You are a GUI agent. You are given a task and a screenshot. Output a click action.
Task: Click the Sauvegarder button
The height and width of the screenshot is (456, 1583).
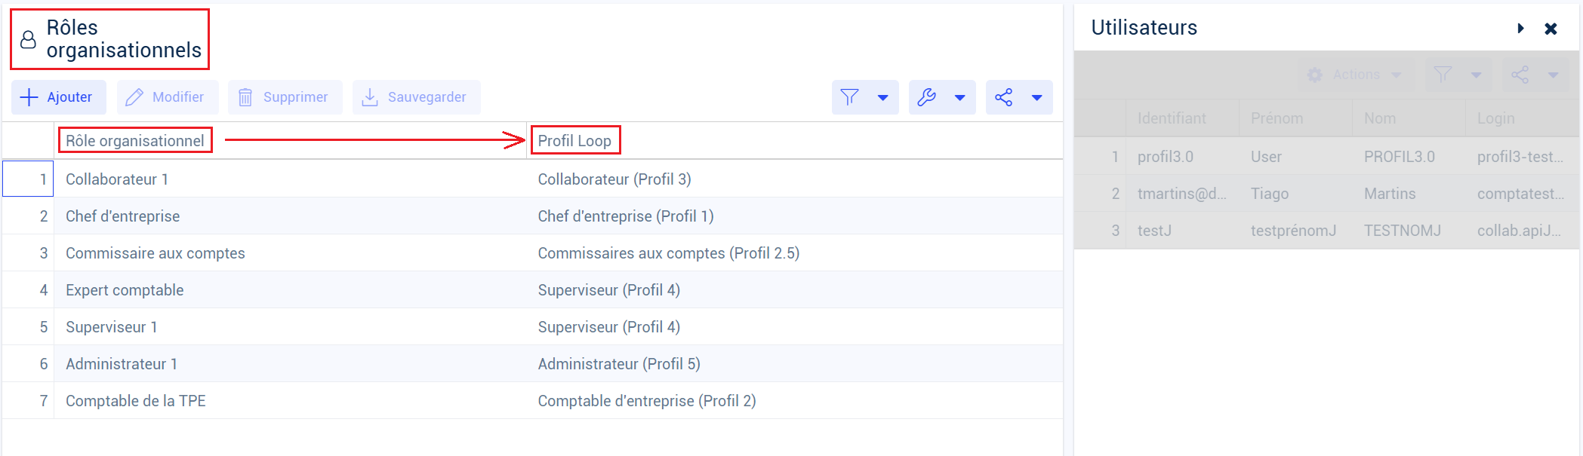click(x=416, y=97)
